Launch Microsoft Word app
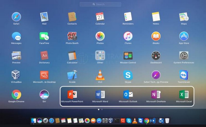The width and height of the screenshot is (206, 127). [x=100, y=95]
